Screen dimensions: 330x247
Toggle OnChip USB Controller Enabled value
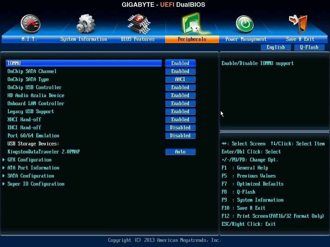point(180,87)
